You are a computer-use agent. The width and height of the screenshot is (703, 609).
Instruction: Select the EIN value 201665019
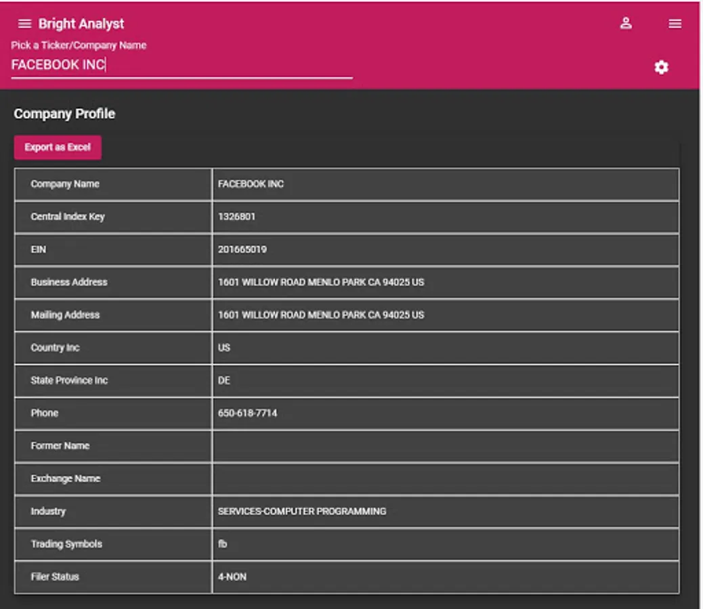click(242, 250)
